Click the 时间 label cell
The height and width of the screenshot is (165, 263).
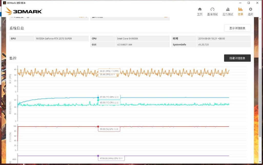(x=184, y=38)
